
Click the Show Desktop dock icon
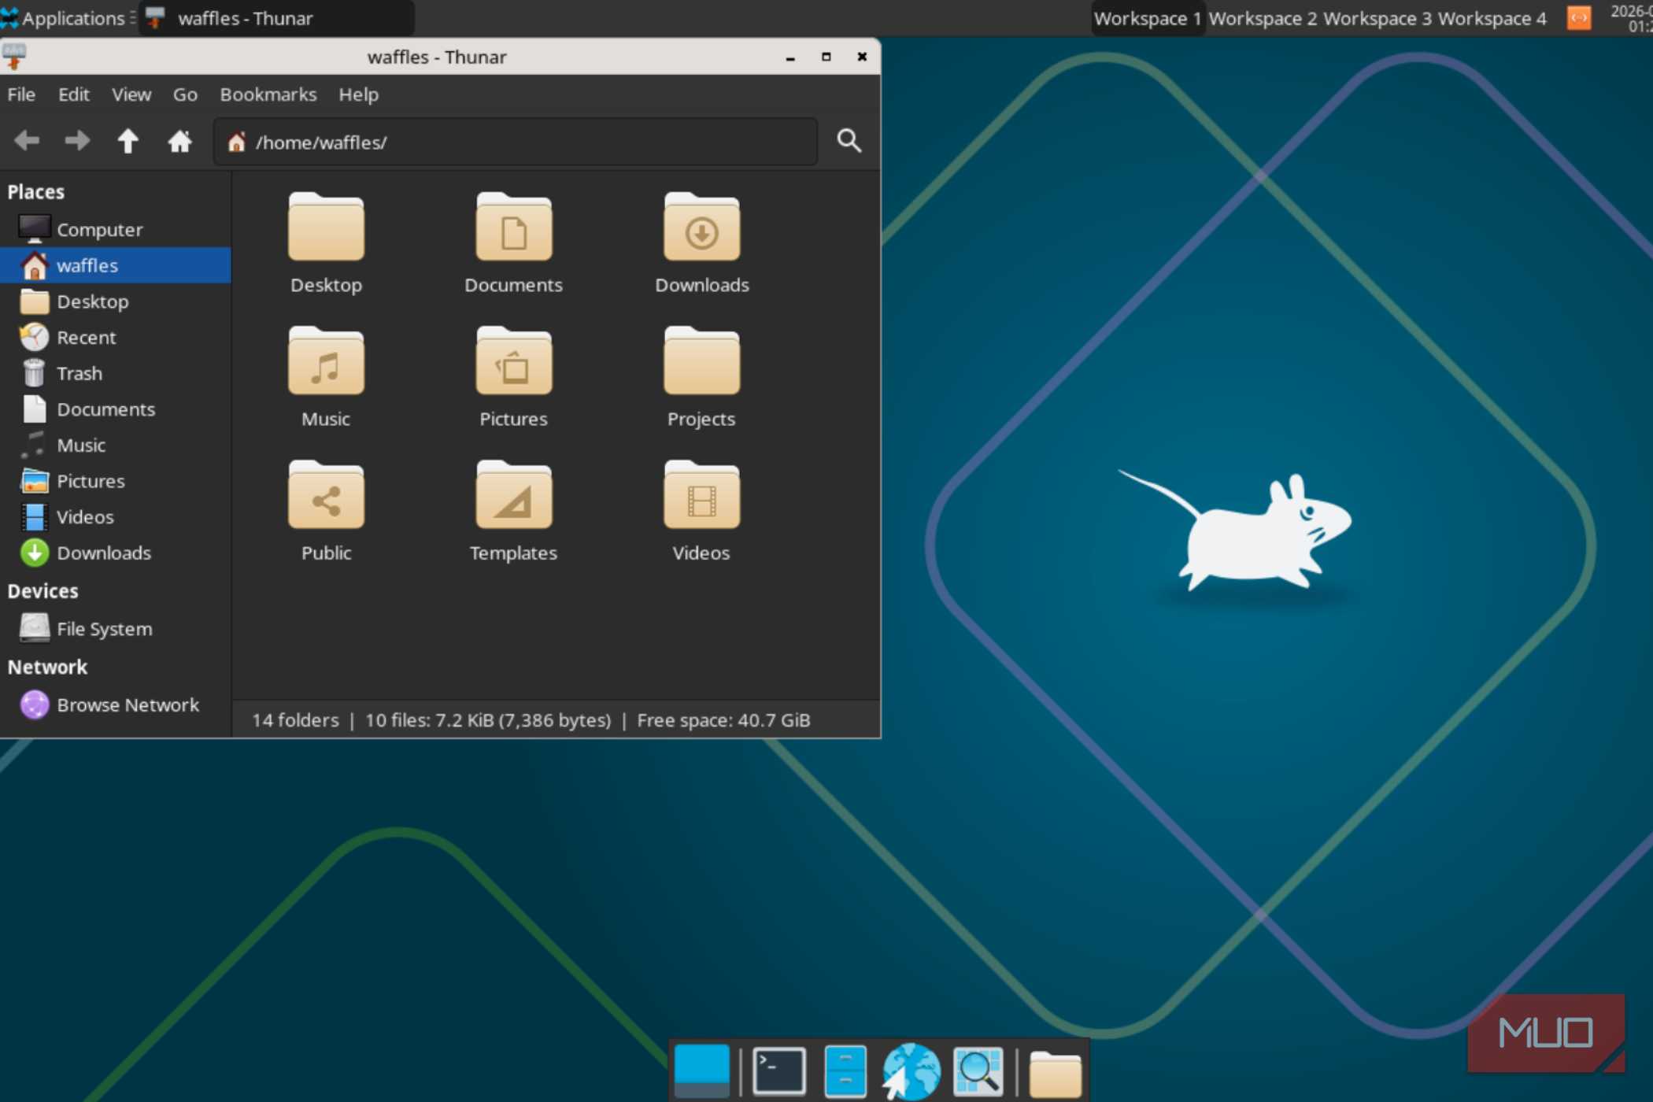[701, 1071]
